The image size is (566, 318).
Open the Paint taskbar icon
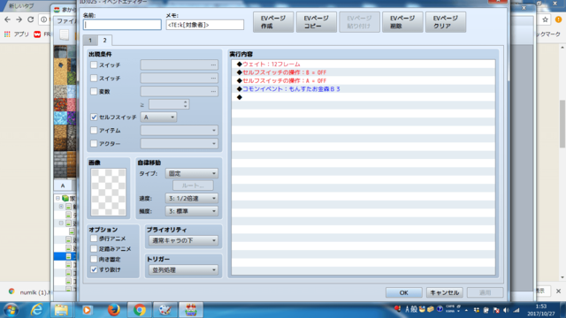(x=165, y=310)
